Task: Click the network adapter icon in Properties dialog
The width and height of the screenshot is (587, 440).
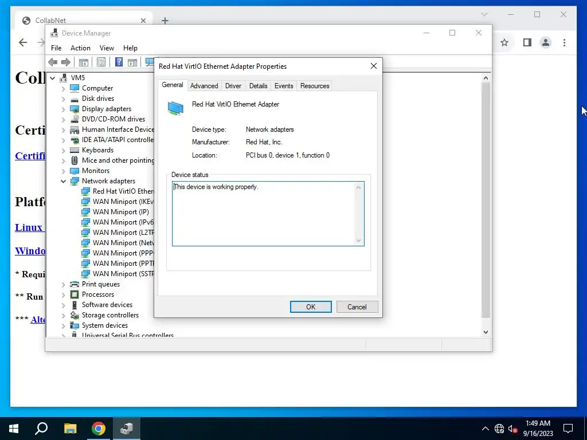Action: click(175, 108)
